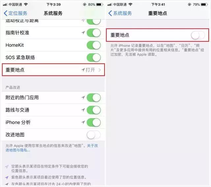This screenshot has width=211, height=187.
Task: Tap the location arrow beside 附近的热门应用
Action: click(83, 97)
